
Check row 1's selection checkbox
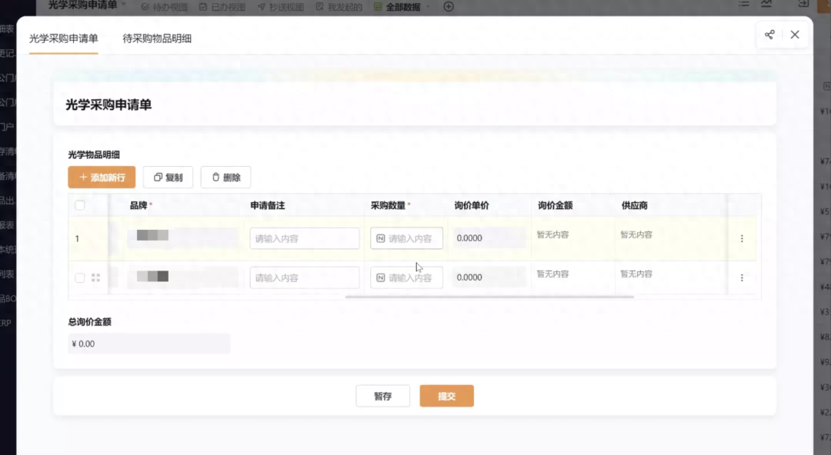click(x=80, y=238)
